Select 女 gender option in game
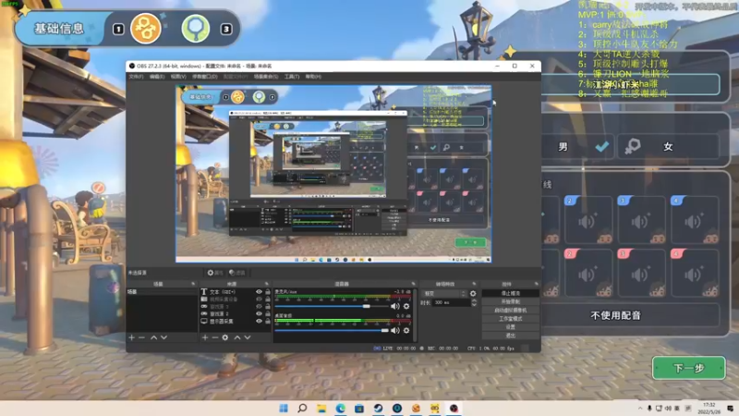 click(668, 147)
